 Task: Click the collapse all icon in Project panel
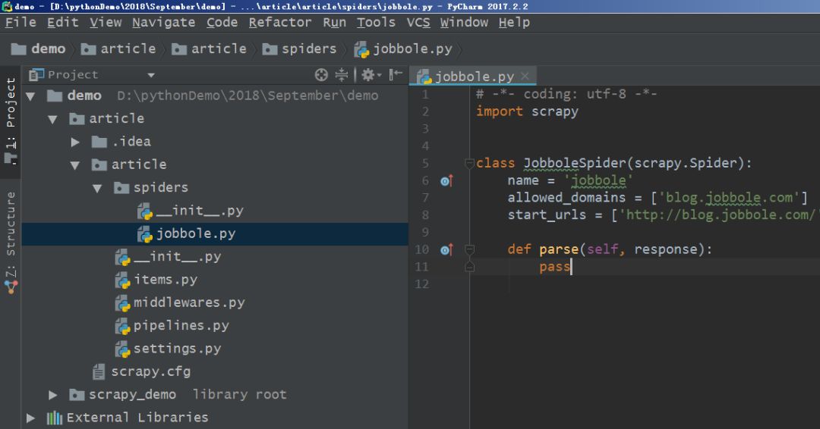coord(342,74)
